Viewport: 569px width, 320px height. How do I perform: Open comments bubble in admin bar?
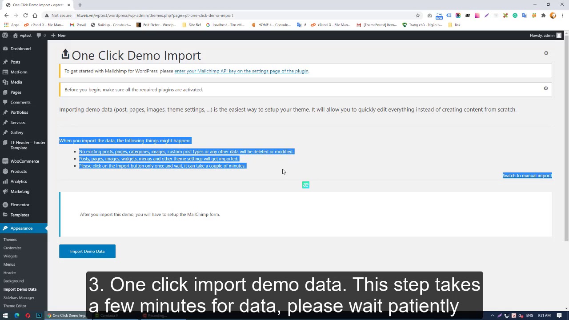(41, 36)
